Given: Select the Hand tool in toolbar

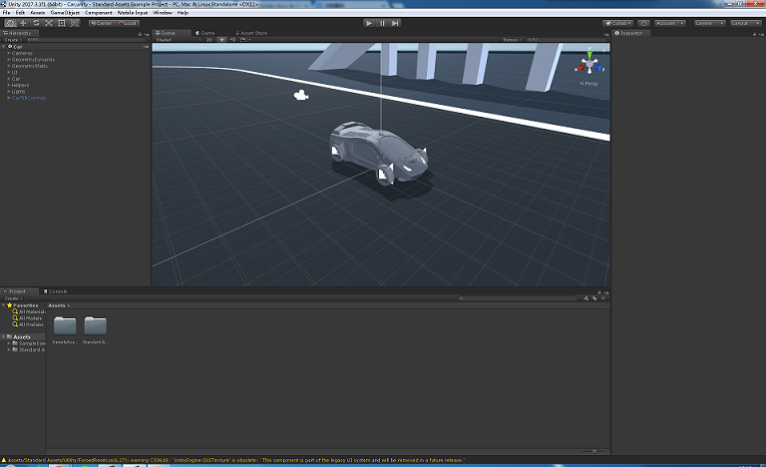Looking at the screenshot, I should tap(11, 22).
